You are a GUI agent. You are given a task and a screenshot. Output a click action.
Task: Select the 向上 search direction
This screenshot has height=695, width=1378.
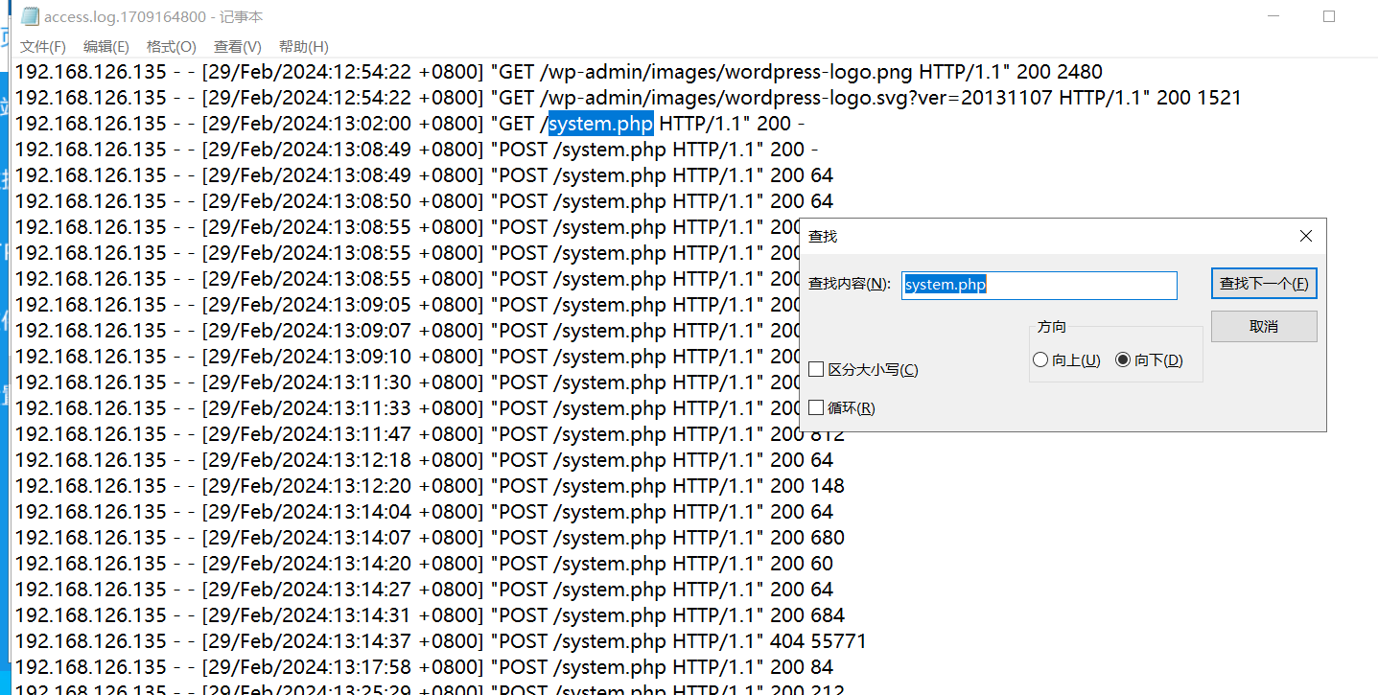pos(1041,360)
